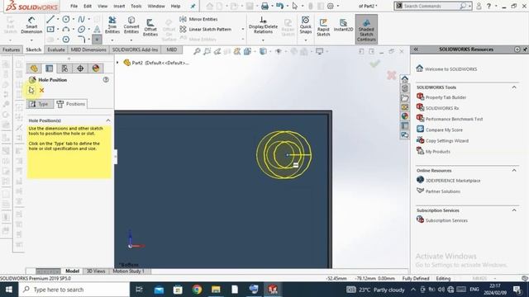Select the Corner Rectangle tool
The width and height of the screenshot is (529, 297).
tap(50, 30)
